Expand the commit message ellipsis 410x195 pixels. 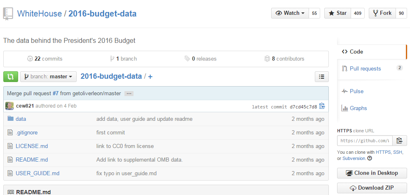point(129,94)
